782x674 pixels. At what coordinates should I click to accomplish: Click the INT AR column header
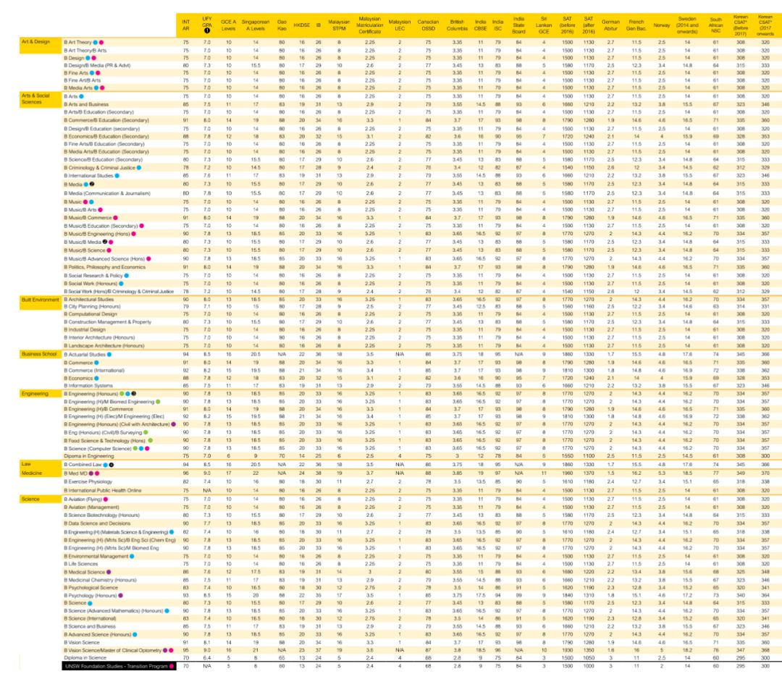186,25
